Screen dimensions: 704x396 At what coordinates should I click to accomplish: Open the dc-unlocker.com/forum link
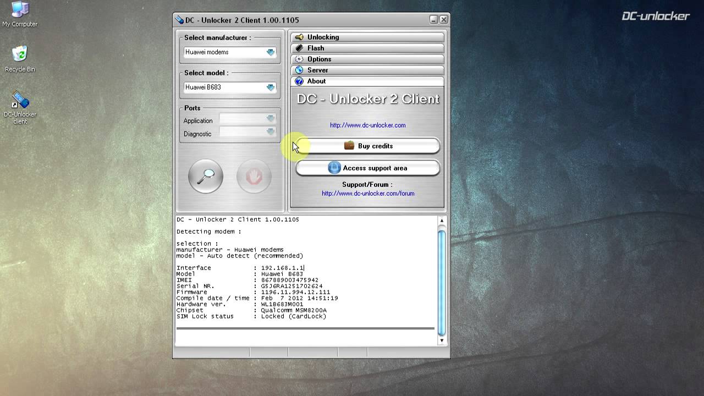pos(368,194)
